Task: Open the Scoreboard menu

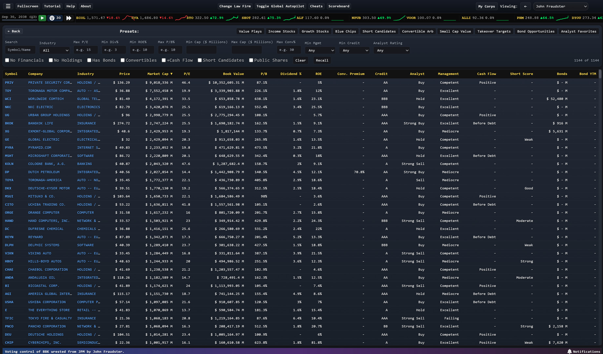Action: pyautogui.click(x=339, y=6)
